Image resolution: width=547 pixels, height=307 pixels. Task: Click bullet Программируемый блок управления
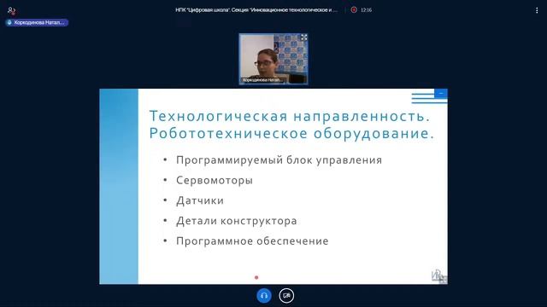[x=279, y=160]
